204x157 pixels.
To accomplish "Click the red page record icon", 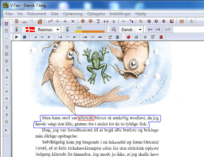I will click(x=161, y=37).
